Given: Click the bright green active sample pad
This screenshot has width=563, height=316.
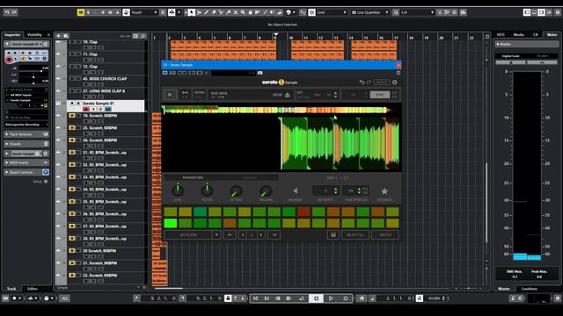Looking at the screenshot, I should (x=171, y=224).
